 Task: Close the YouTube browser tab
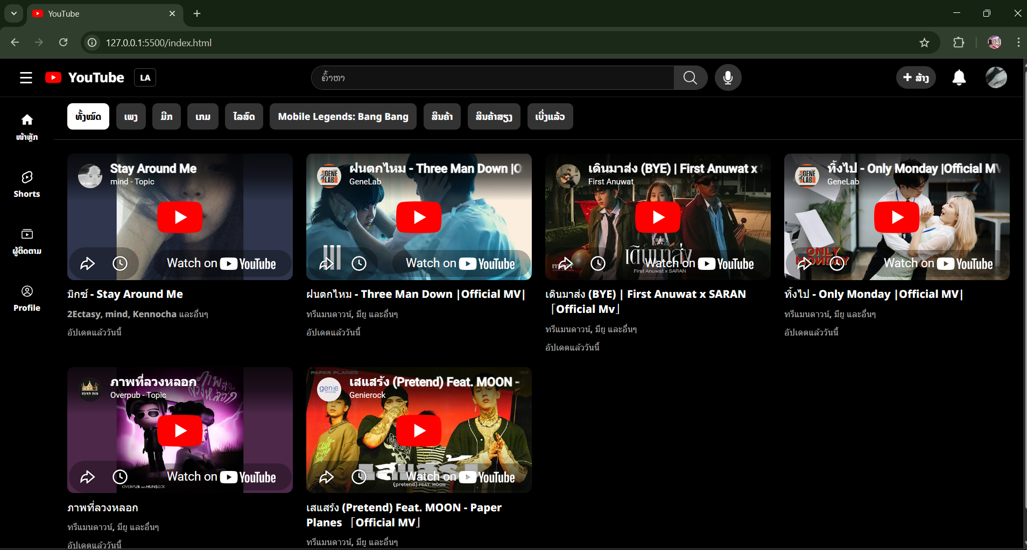coord(172,13)
